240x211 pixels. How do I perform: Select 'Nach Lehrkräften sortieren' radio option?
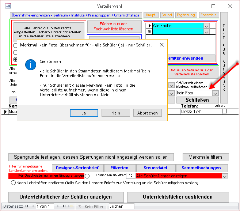(x=14, y=183)
